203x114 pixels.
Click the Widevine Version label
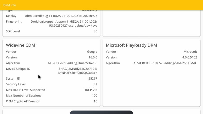point(11,57)
